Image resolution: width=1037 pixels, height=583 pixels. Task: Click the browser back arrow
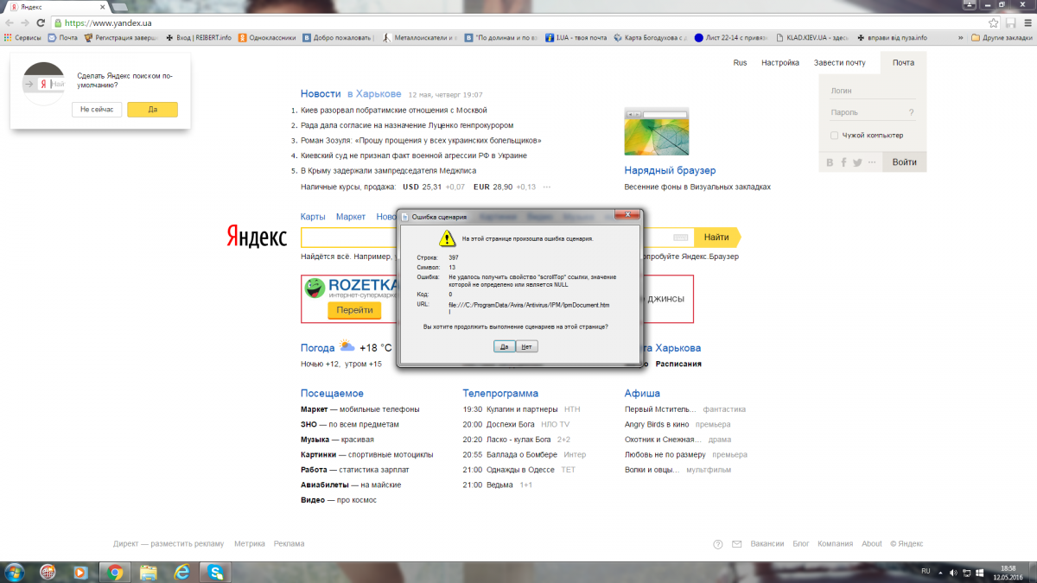(x=10, y=22)
